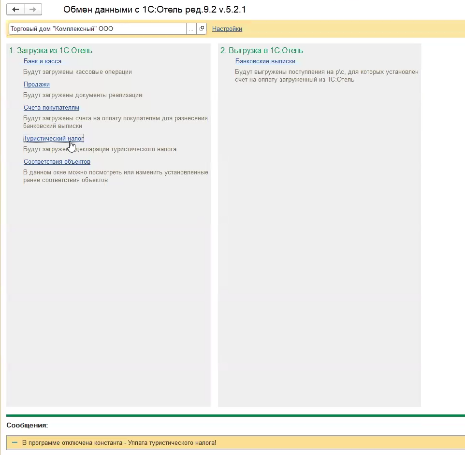Click the window title Обмен данными с 1С:Отель
Image resolution: width=465 pixels, height=455 pixels.
click(155, 10)
